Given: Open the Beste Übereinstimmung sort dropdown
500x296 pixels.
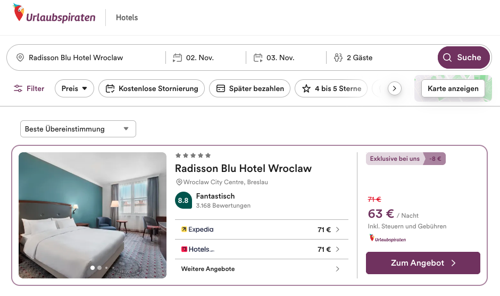Looking at the screenshot, I should pyautogui.click(x=78, y=129).
